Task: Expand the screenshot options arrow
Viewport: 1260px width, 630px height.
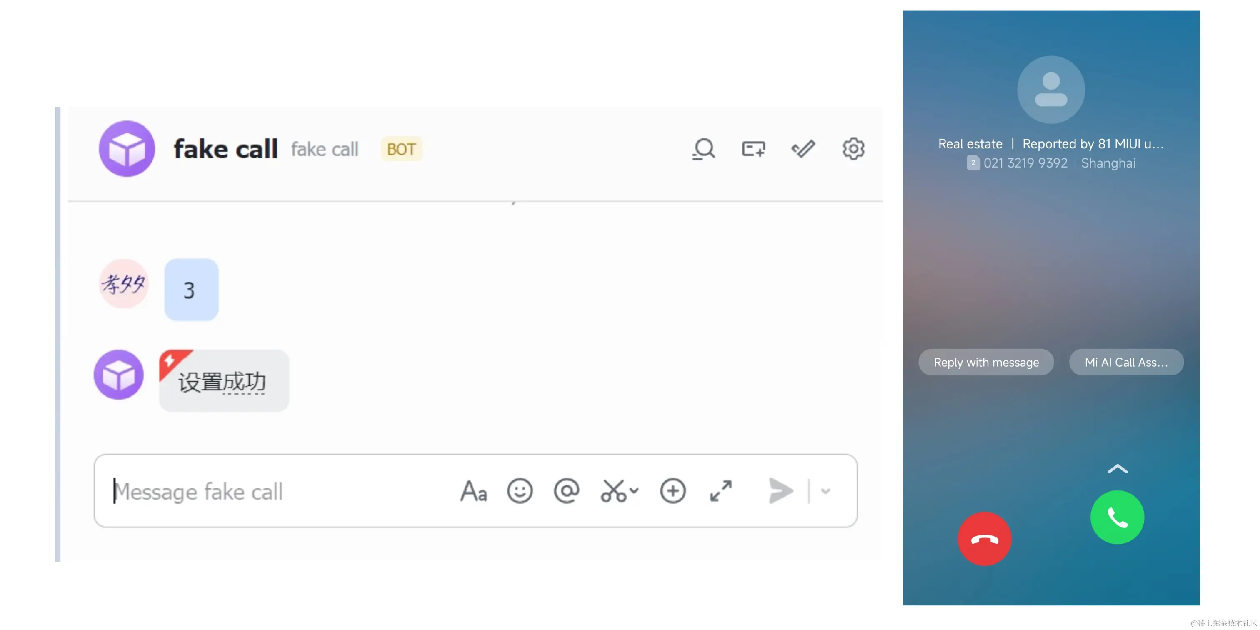Action: pyautogui.click(x=634, y=490)
